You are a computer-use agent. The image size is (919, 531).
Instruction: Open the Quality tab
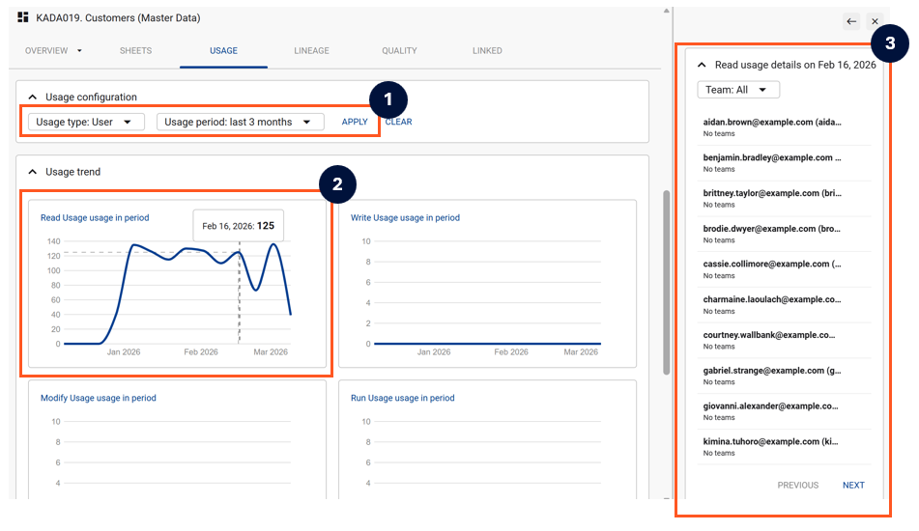[399, 51]
